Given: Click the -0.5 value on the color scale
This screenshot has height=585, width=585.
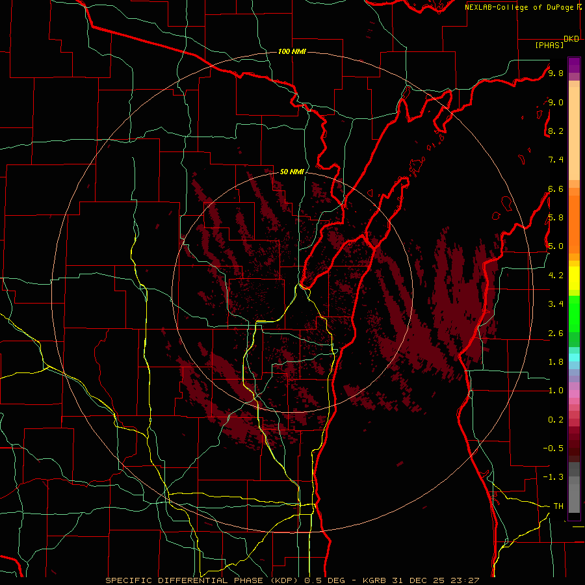Looking at the screenshot, I should 553,448.
